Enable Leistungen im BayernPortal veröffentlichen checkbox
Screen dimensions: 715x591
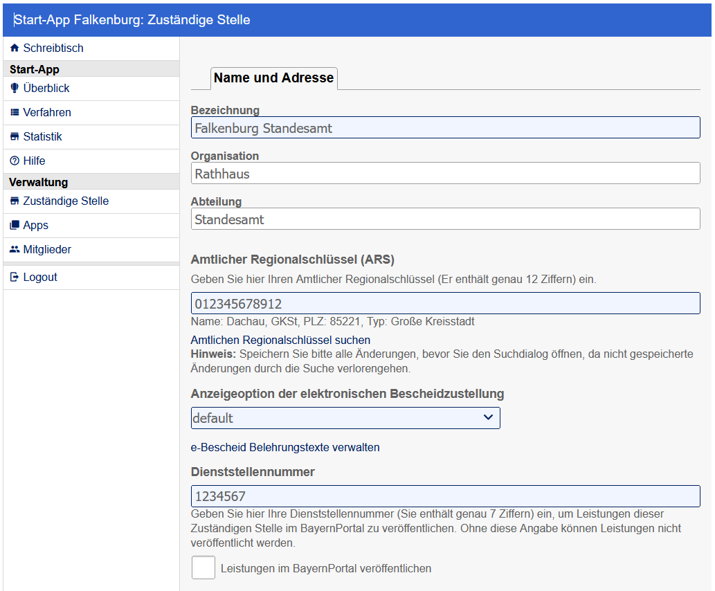[203, 568]
